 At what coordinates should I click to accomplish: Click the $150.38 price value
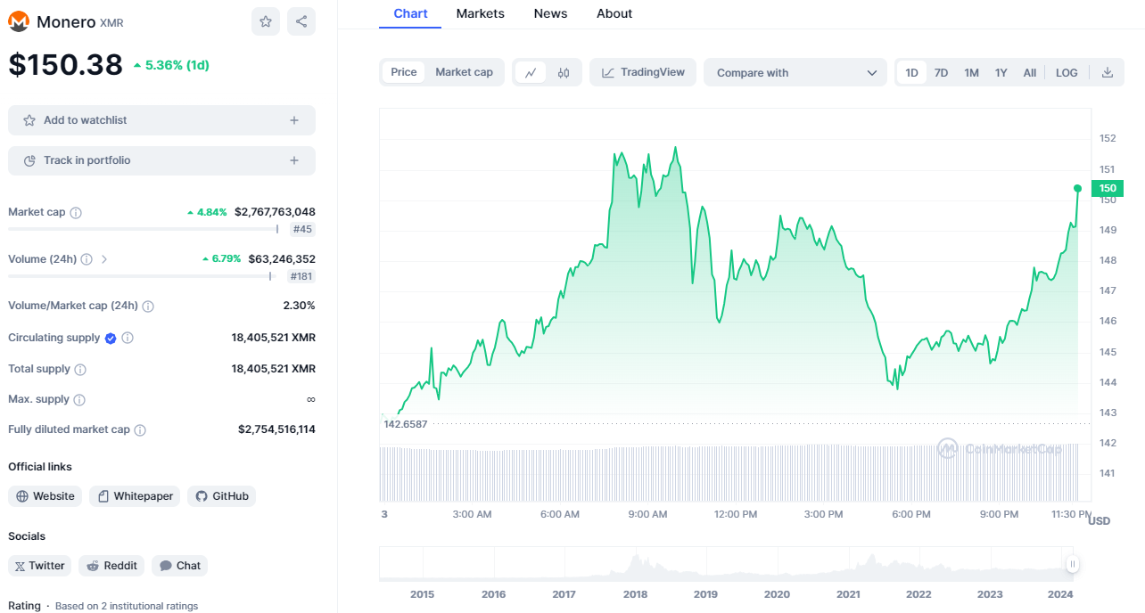pos(66,64)
